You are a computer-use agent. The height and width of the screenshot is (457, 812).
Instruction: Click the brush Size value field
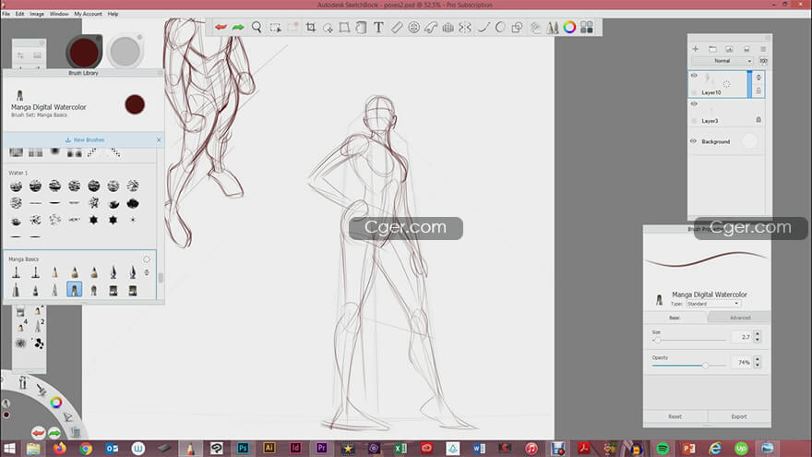tap(742, 337)
